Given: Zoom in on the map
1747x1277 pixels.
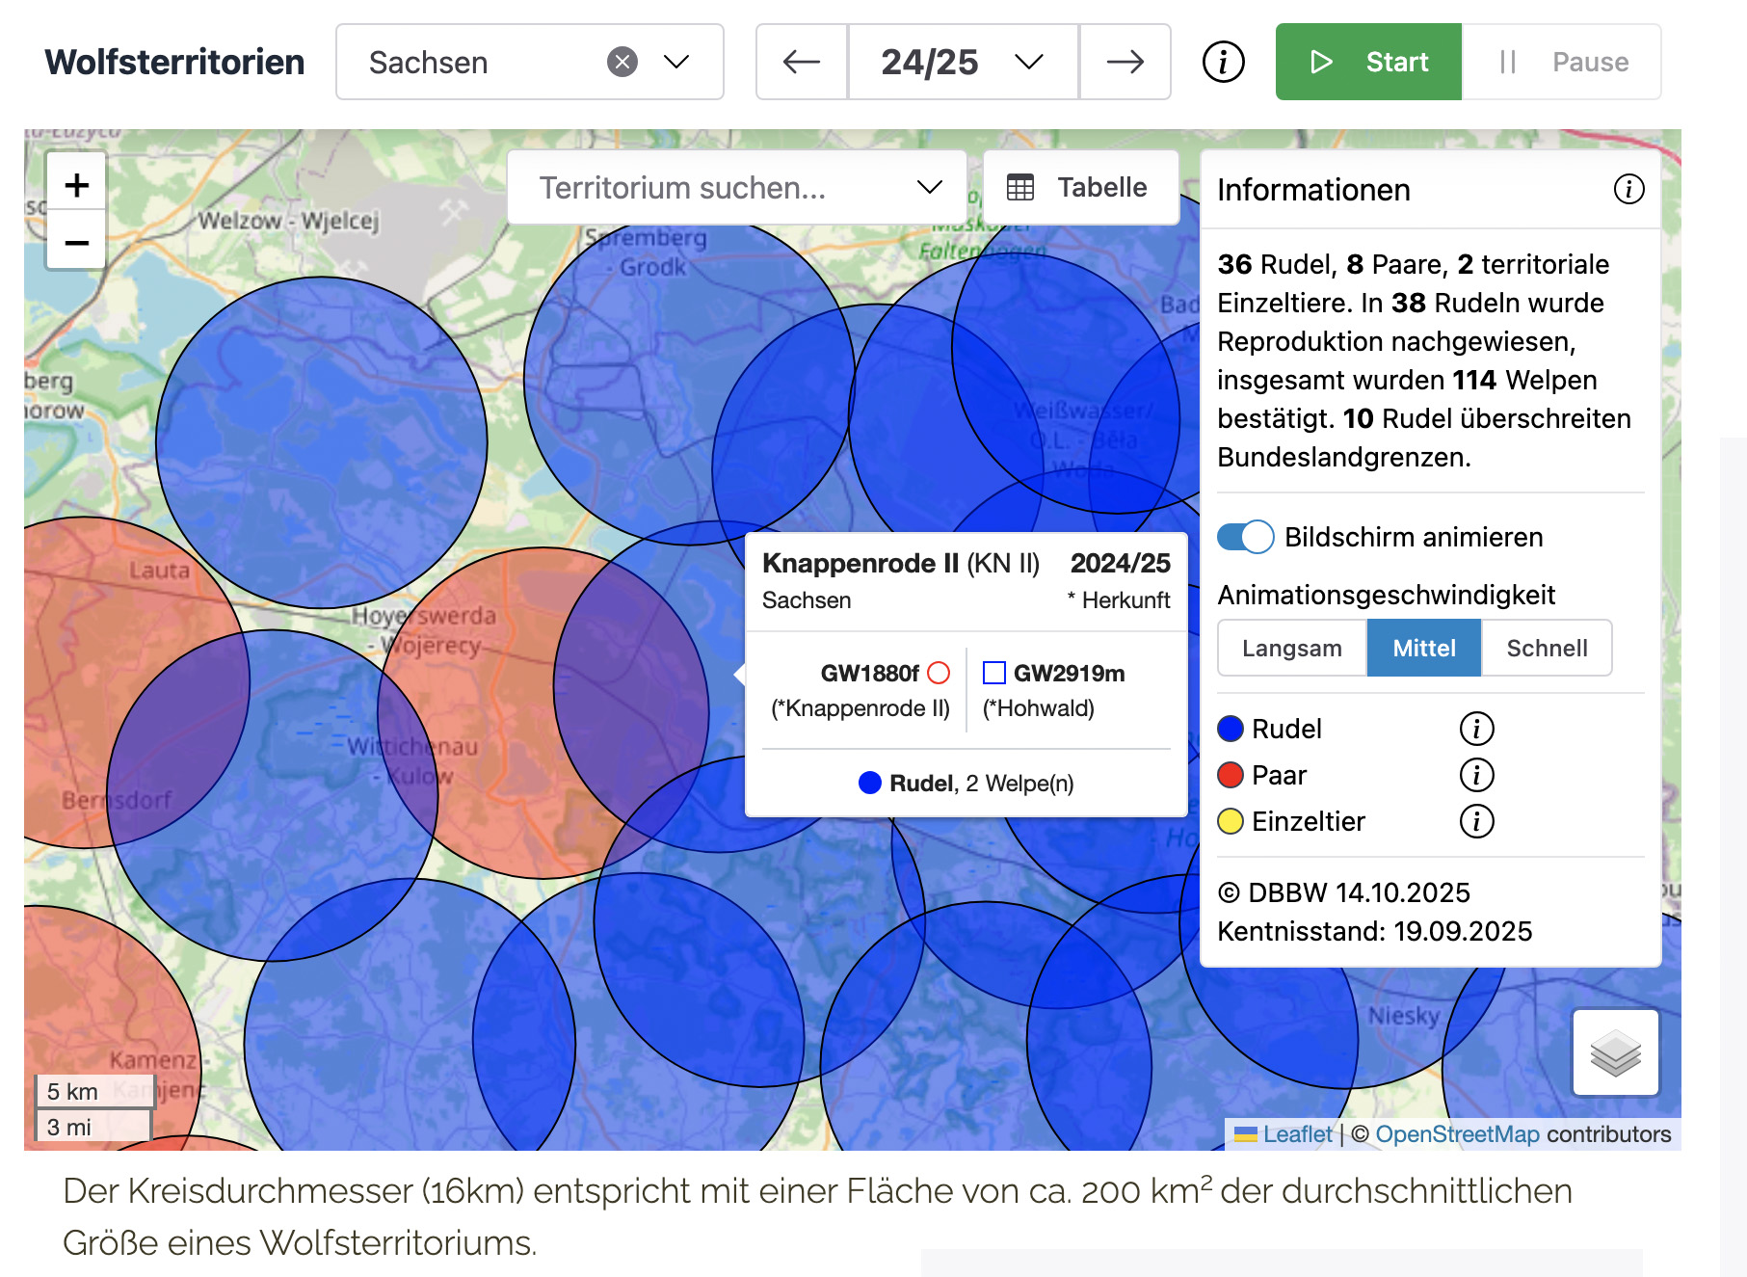Looking at the screenshot, I should [77, 185].
